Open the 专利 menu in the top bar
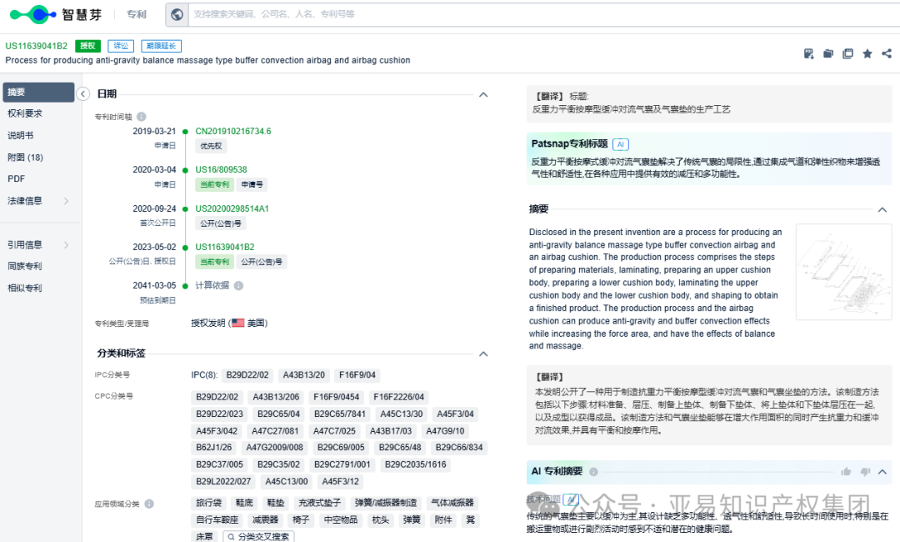The width and height of the screenshot is (900, 542). click(x=136, y=14)
